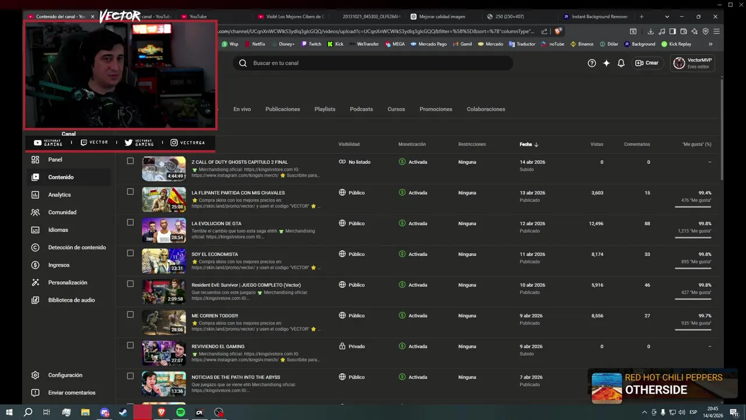The width and height of the screenshot is (746, 420).
Task: Switch to the Promociones tab
Action: [436, 109]
